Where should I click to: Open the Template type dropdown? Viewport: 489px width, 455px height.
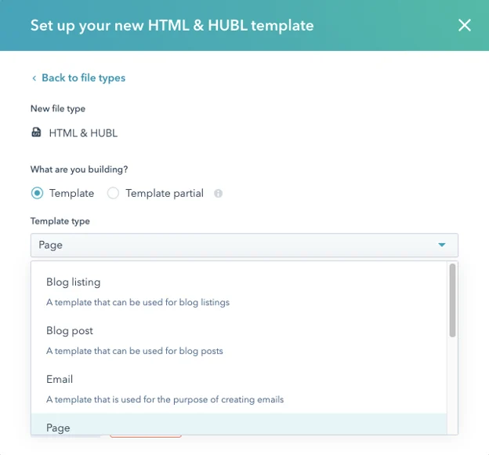[x=244, y=245]
